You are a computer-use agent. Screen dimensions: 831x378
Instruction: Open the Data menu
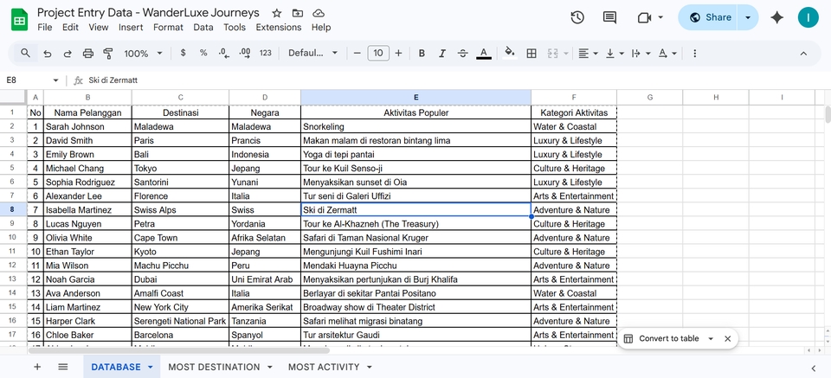coord(203,27)
